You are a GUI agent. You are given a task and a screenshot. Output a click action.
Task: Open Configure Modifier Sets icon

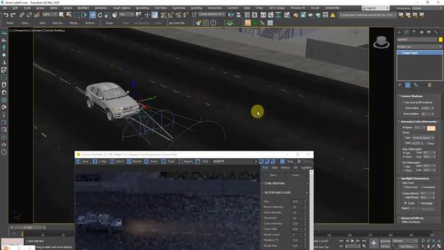[x=429, y=85]
